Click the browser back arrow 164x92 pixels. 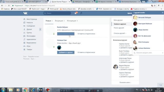2,6
